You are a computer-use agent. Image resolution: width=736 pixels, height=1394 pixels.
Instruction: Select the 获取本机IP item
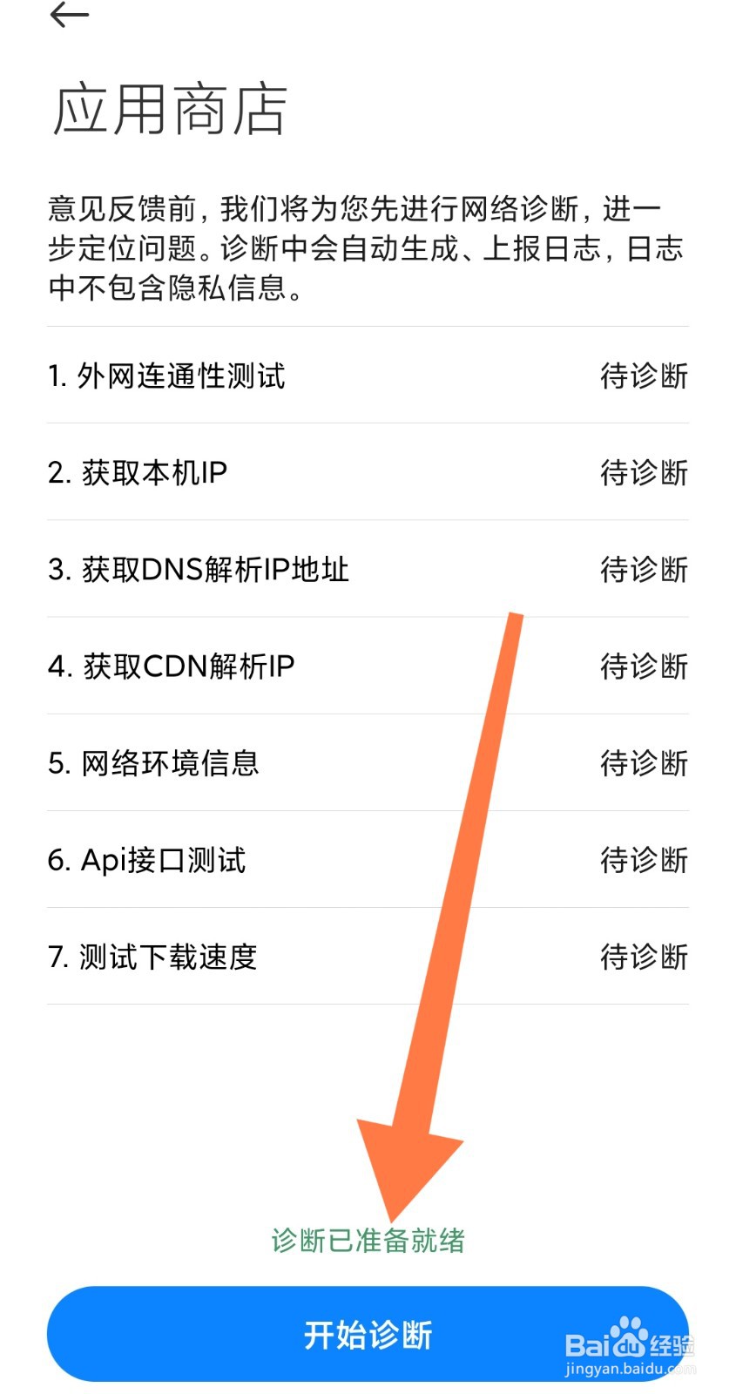click(368, 472)
